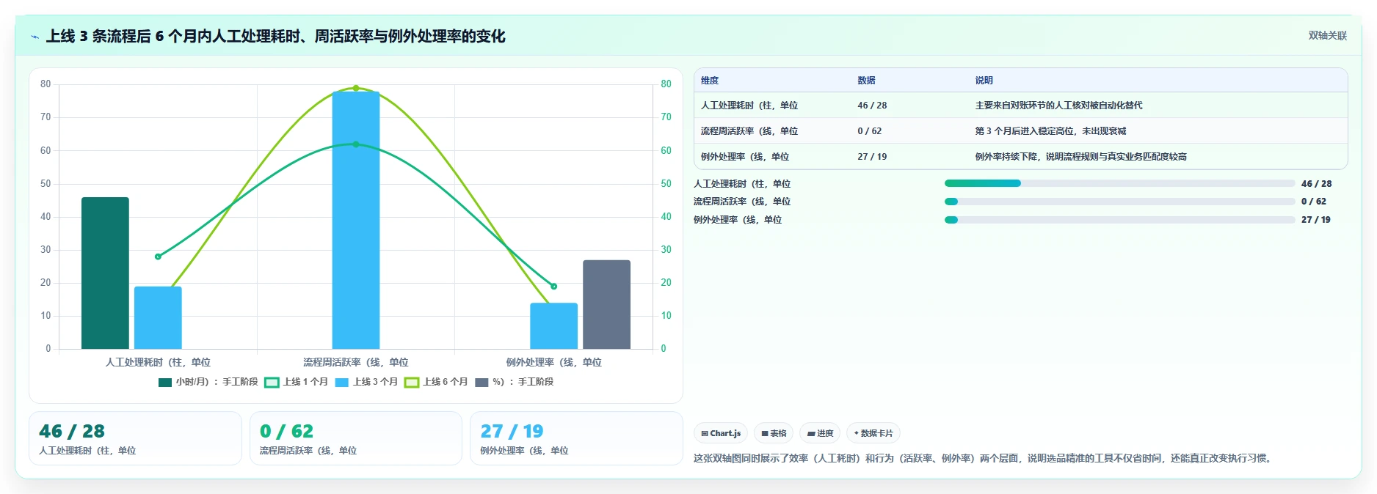Click x-axis label 例外处理率（线，单位
This screenshot has height=494, width=1377.
(x=553, y=362)
